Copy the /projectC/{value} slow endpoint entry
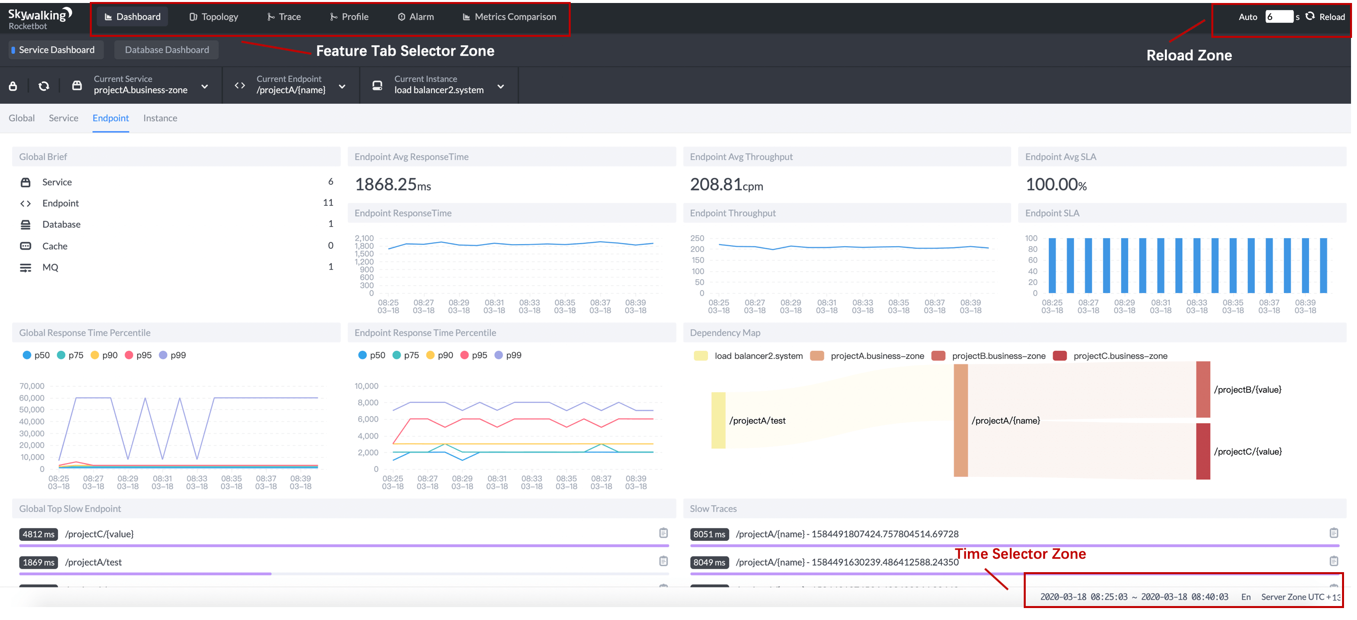The image size is (1357, 620). tap(663, 533)
